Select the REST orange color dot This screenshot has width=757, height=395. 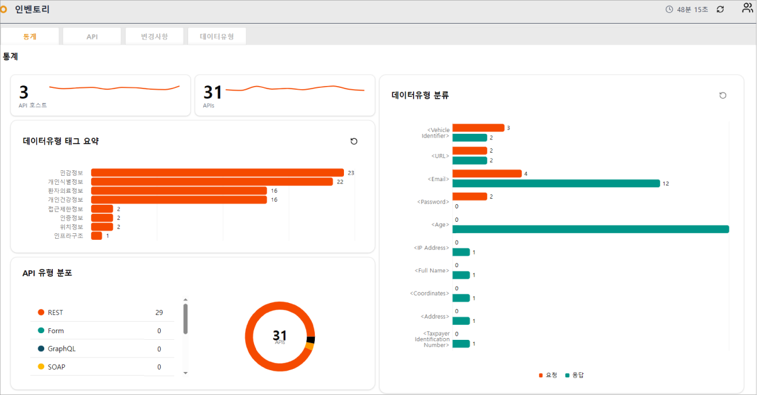point(41,313)
